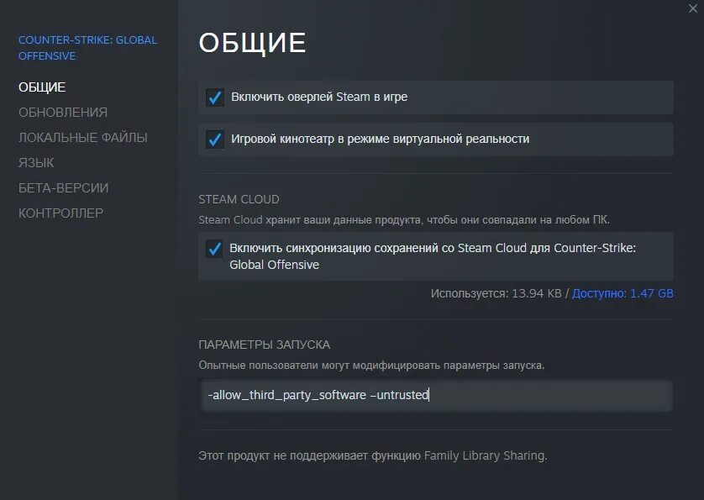Open the ОБЩИЕ settings section

click(42, 87)
